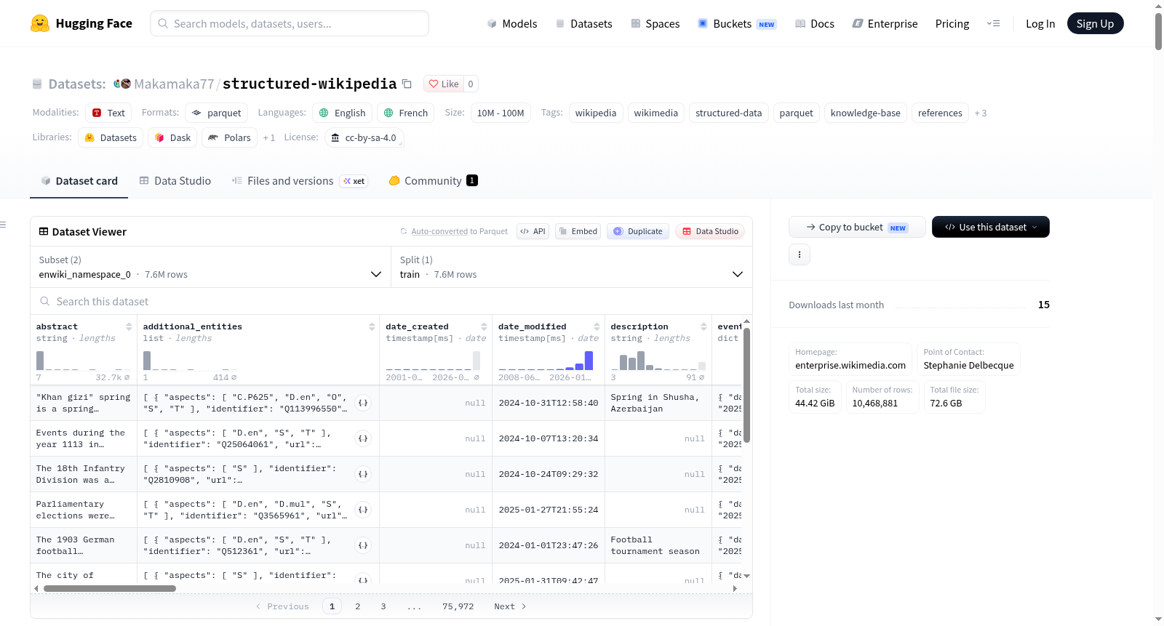
Task: Expand JSON cell in "Events during the year" row
Action: (x=363, y=438)
